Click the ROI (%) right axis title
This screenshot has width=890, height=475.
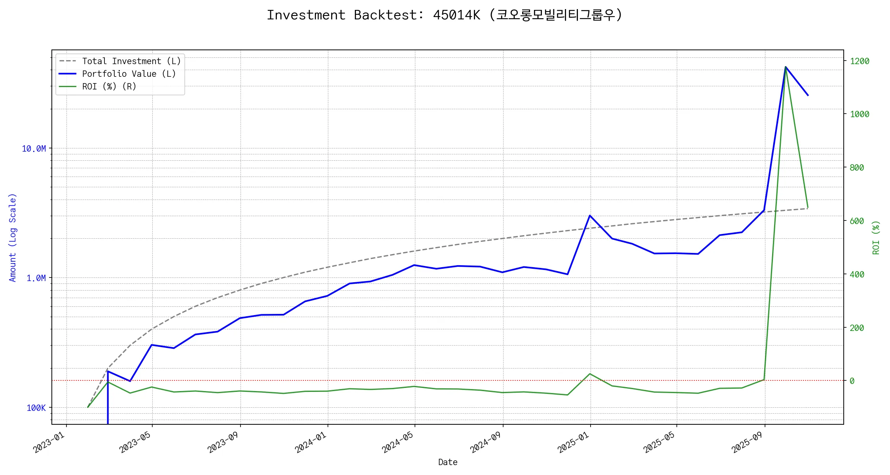[x=876, y=237]
